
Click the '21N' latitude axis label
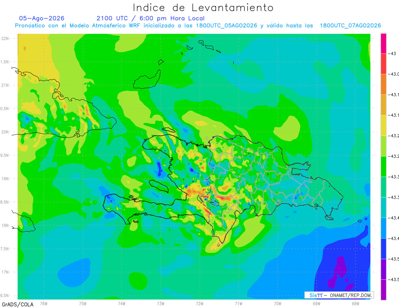point(6,85)
